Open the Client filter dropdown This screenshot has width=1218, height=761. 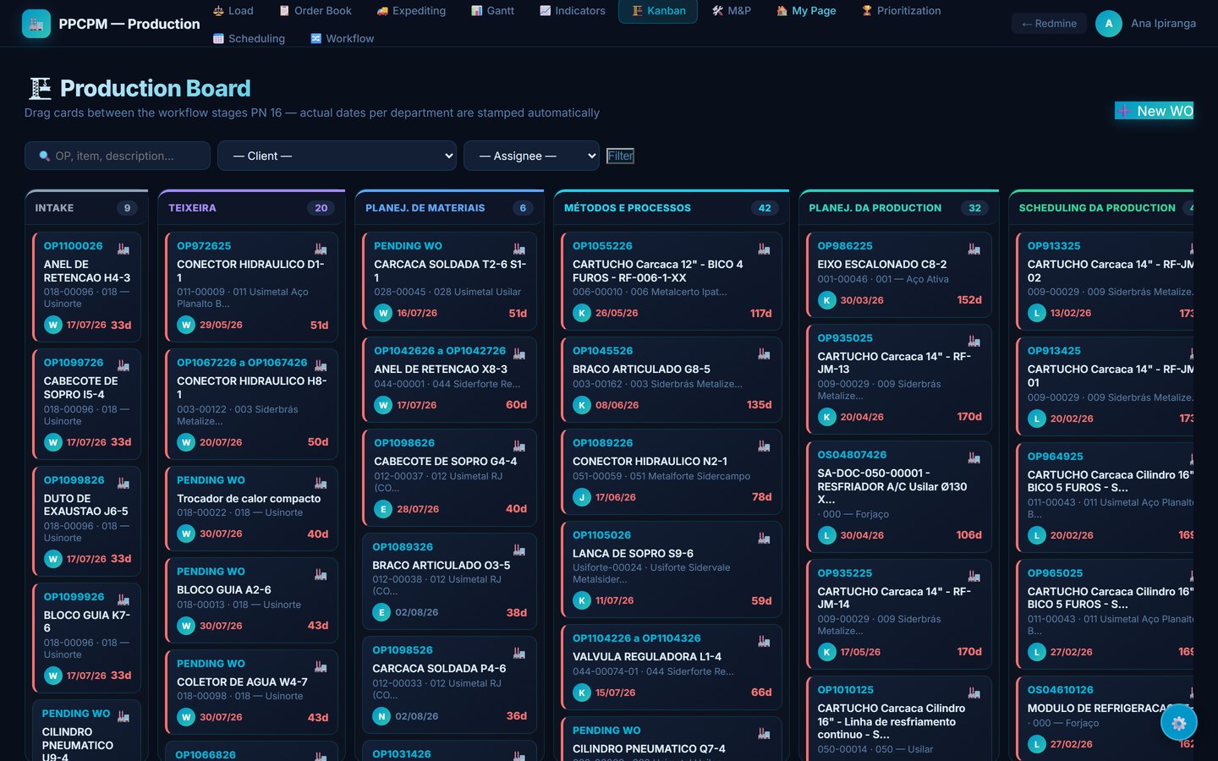click(x=337, y=156)
